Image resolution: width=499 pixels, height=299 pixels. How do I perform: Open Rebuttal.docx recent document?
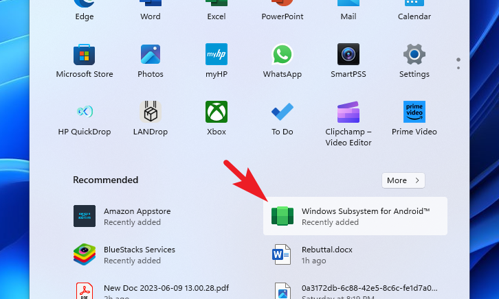click(x=355, y=254)
